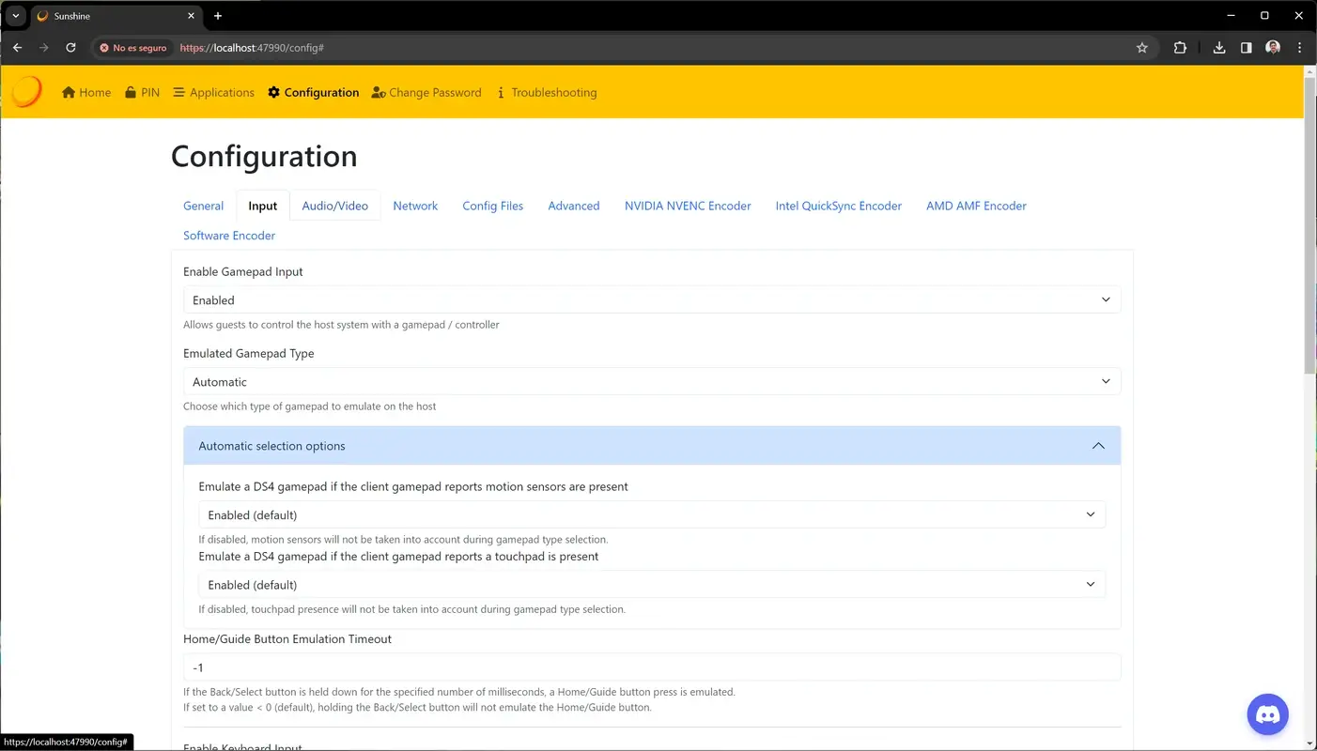Open the Discord chat bubble icon
Viewport: 1317px width, 751px height.
[x=1267, y=714]
